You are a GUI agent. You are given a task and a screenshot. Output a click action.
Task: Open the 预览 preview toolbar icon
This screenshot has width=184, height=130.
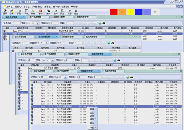click(62, 12)
